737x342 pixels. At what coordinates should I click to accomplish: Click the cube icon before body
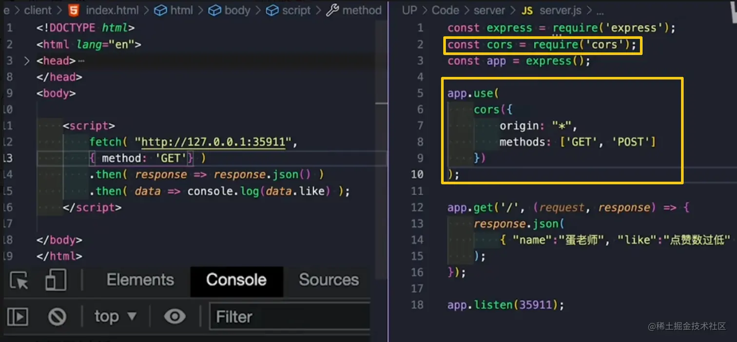point(215,10)
